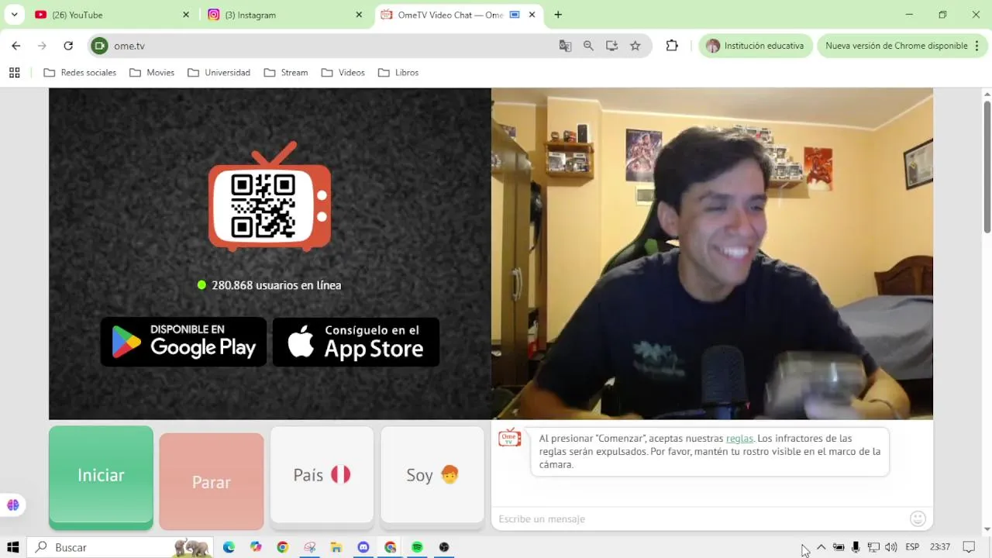Open the Windows Start menu

pyautogui.click(x=13, y=547)
